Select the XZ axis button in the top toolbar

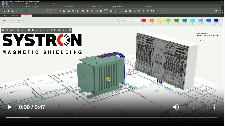(x=30, y=11)
